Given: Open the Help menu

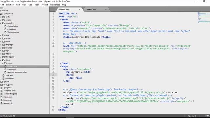Looking at the screenshot, I should point(64,5).
